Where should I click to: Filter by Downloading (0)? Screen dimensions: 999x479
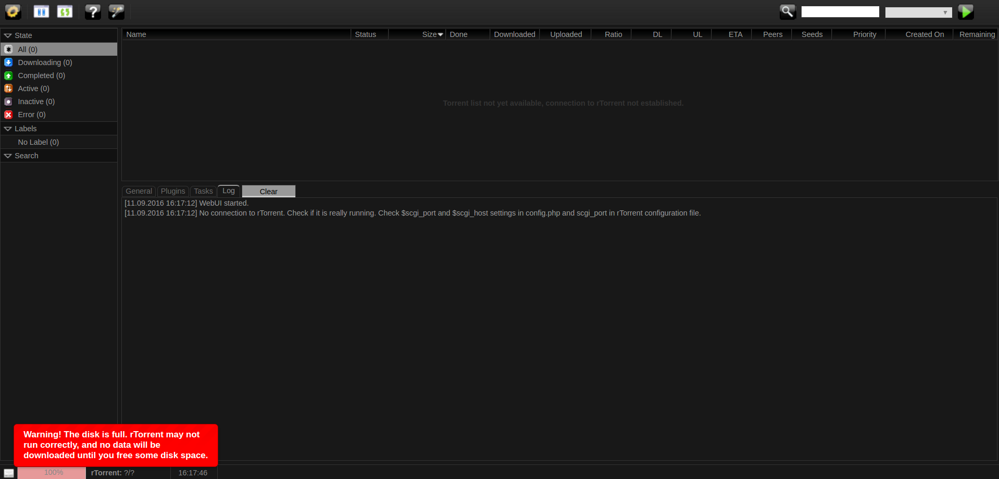[59, 62]
